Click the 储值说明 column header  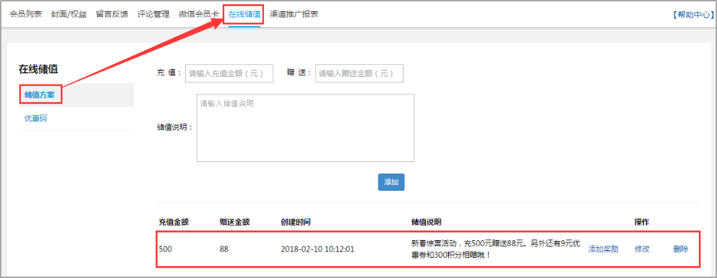tap(426, 222)
